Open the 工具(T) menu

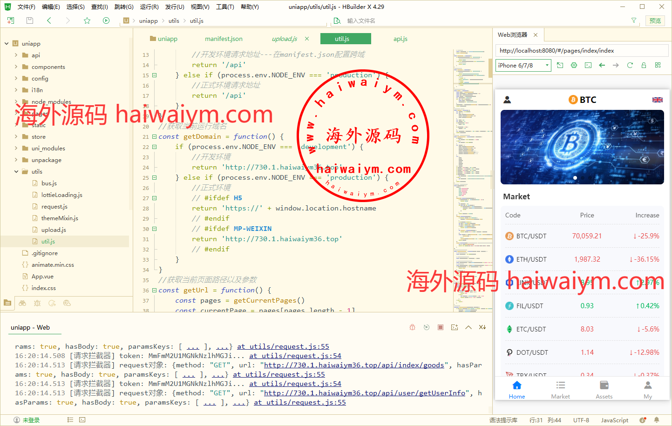225,7
